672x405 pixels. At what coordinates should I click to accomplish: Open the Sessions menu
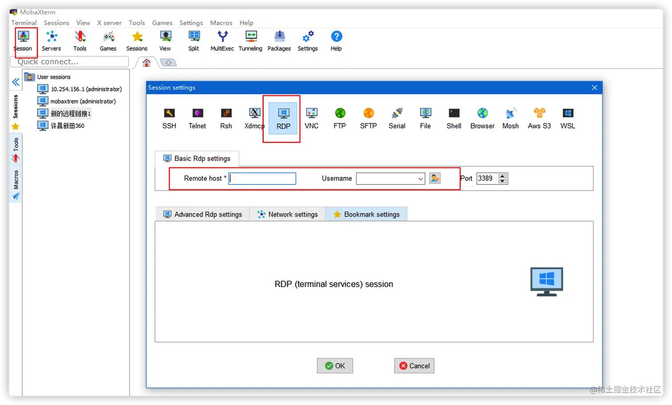[x=56, y=23]
